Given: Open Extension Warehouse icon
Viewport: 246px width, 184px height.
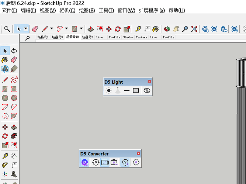Looking at the screenshot, I should pyautogui.click(x=214, y=29).
